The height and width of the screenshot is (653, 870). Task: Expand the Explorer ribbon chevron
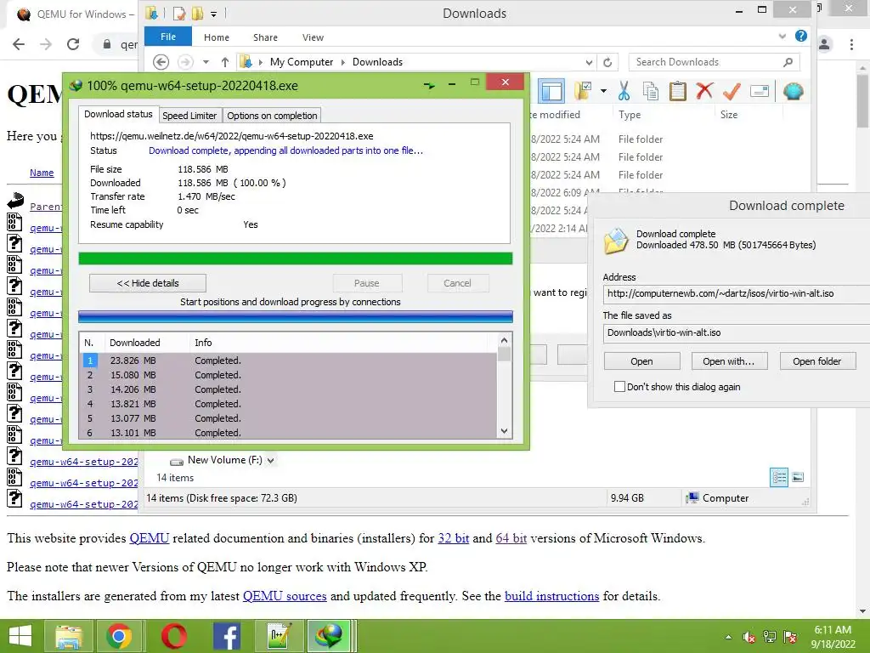click(x=782, y=37)
